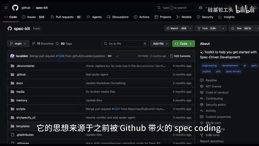Viewport: 259px width, 146px height.
Task: Click 'feat:qoder agent' commit message
Action: point(97,75)
